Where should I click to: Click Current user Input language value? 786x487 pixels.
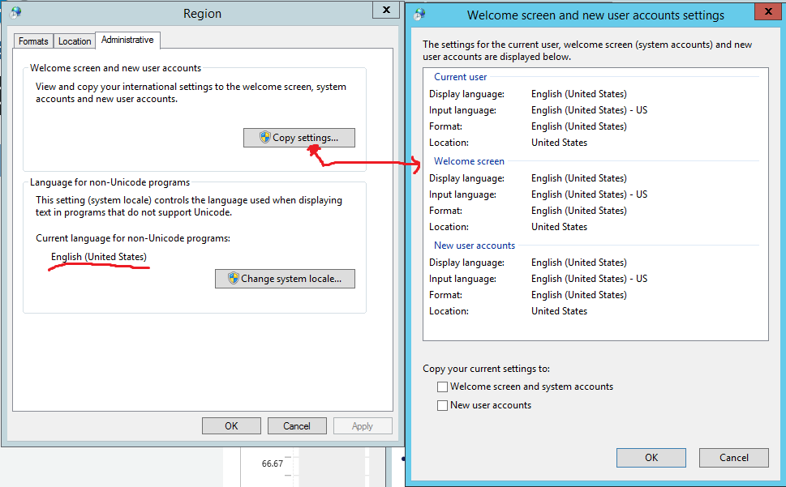pos(590,110)
